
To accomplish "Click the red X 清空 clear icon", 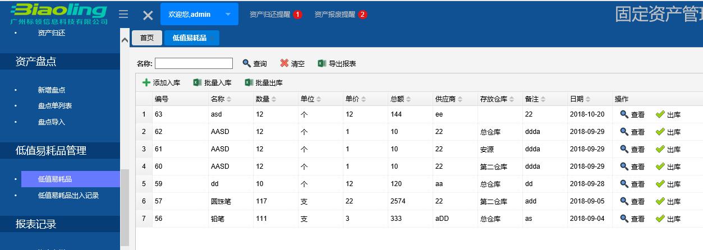I will [x=284, y=63].
